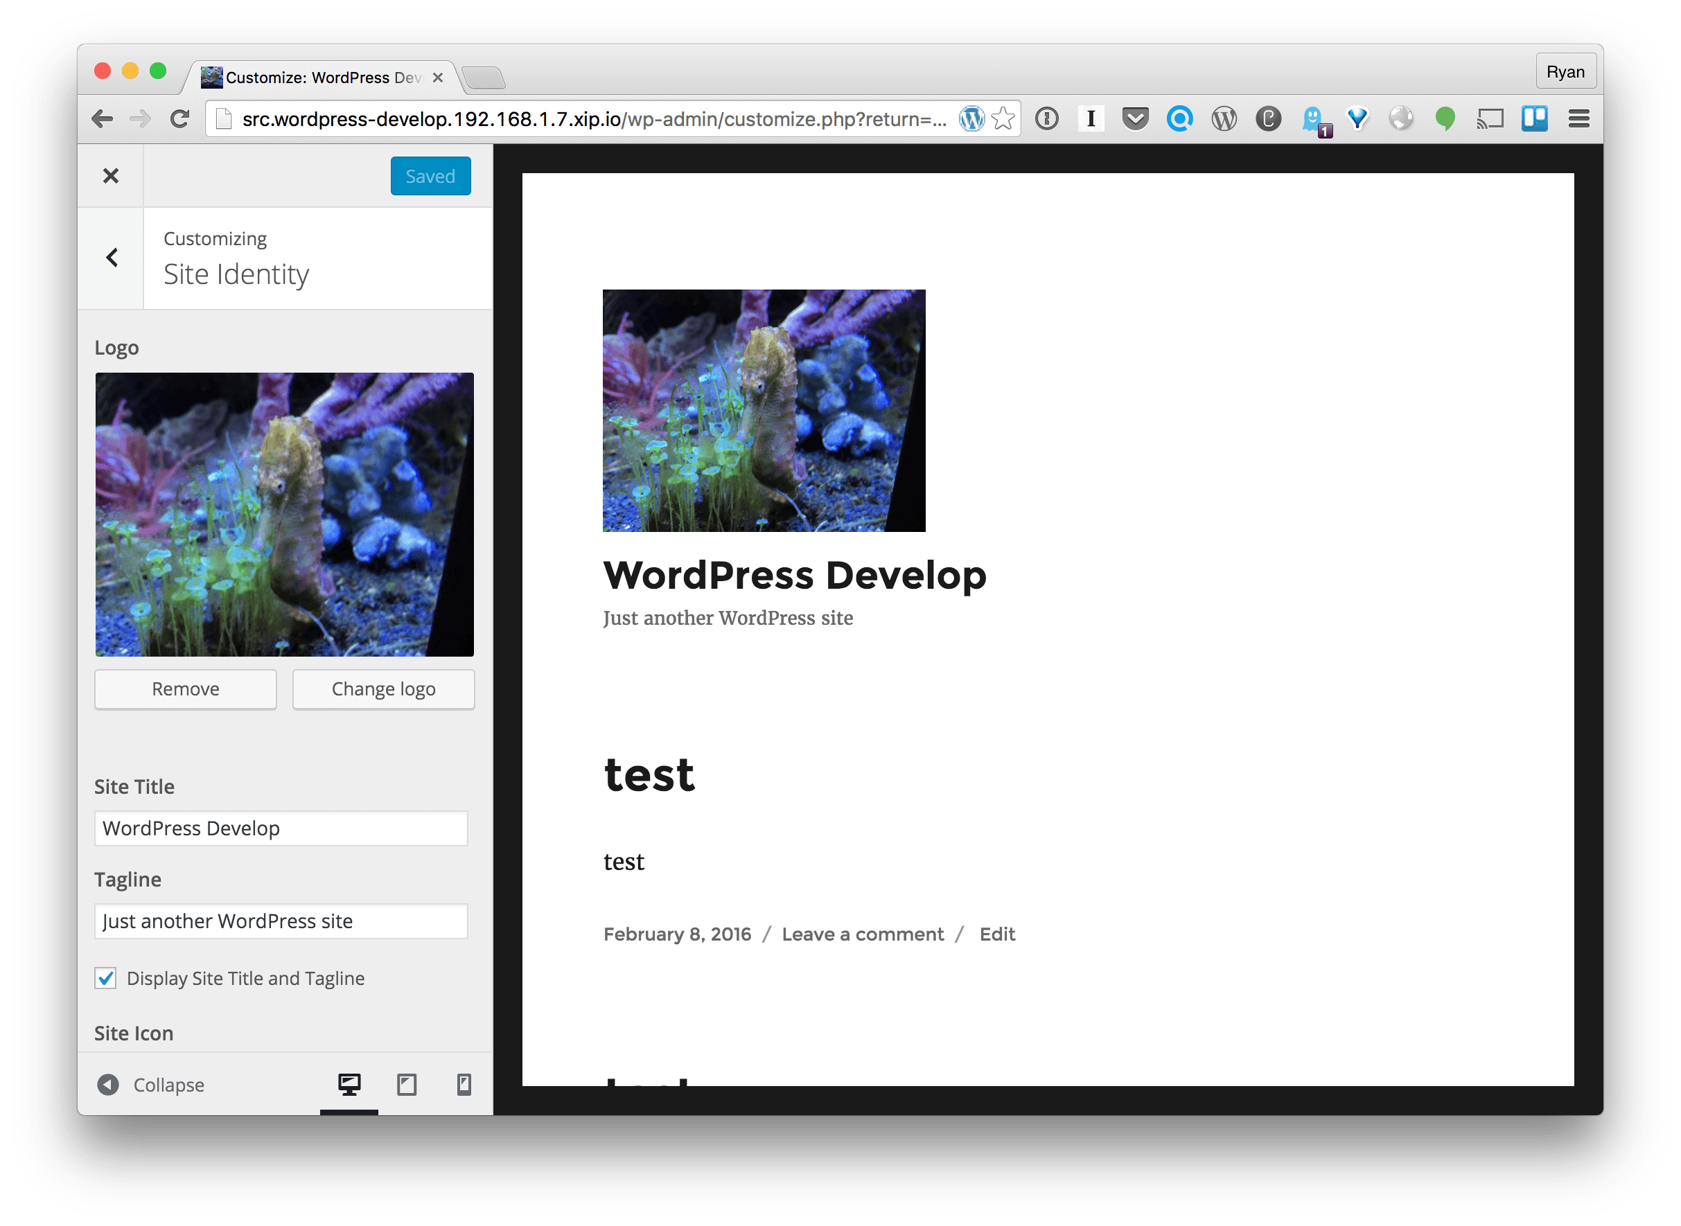
Task: Go back from the Site Identity section
Action: pyautogui.click(x=112, y=258)
